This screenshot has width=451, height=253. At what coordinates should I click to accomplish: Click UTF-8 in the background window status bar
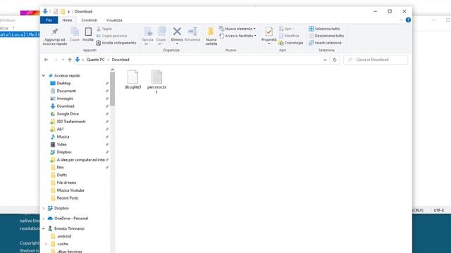[x=438, y=210]
